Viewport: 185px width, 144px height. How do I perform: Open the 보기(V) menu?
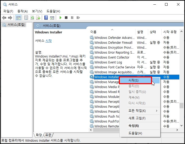(37, 11)
